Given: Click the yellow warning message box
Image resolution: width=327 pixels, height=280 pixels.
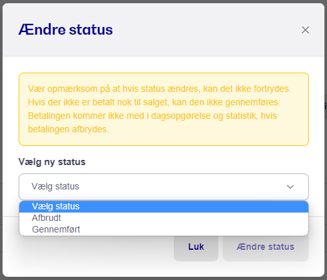Looking at the screenshot, I should click(x=163, y=109).
